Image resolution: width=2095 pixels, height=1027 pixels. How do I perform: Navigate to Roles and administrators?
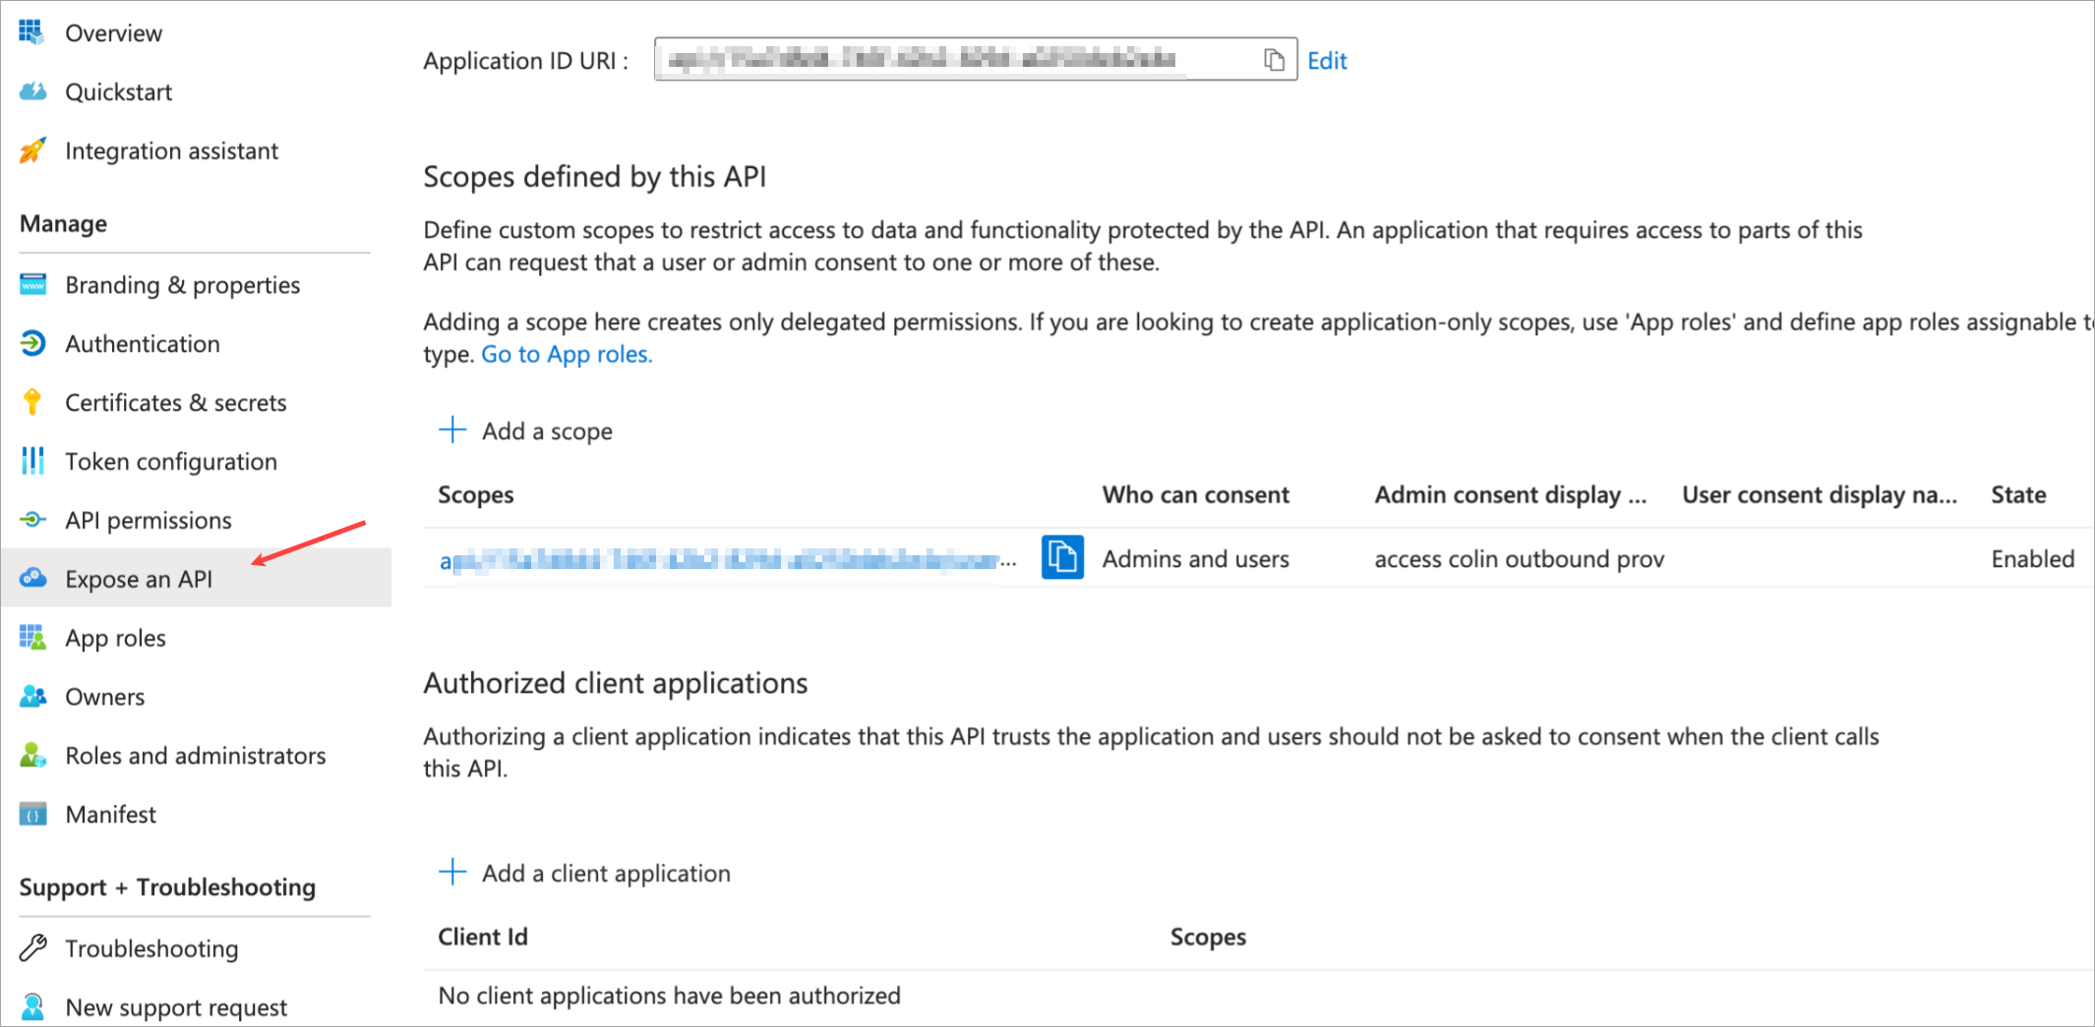click(x=195, y=755)
